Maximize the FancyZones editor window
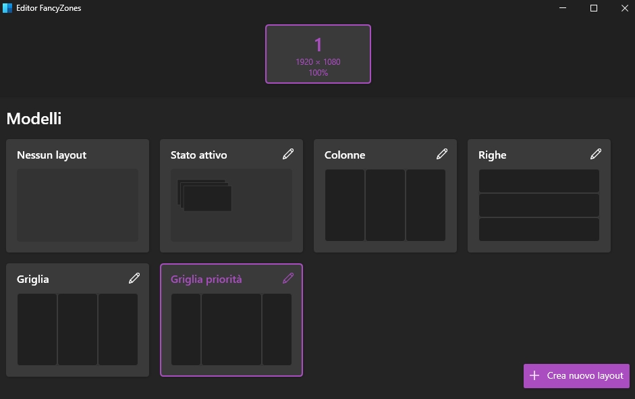This screenshot has height=399, width=635. click(x=594, y=8)
